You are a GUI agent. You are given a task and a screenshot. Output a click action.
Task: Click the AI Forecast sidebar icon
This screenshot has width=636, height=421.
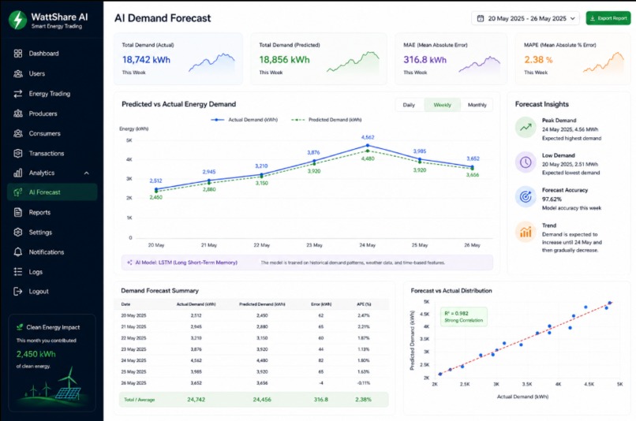pos(18,192)
